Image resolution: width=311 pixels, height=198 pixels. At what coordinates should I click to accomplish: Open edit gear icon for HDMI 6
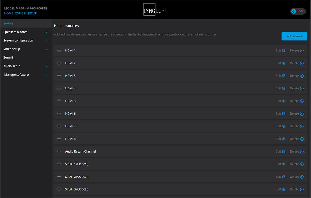284,113
